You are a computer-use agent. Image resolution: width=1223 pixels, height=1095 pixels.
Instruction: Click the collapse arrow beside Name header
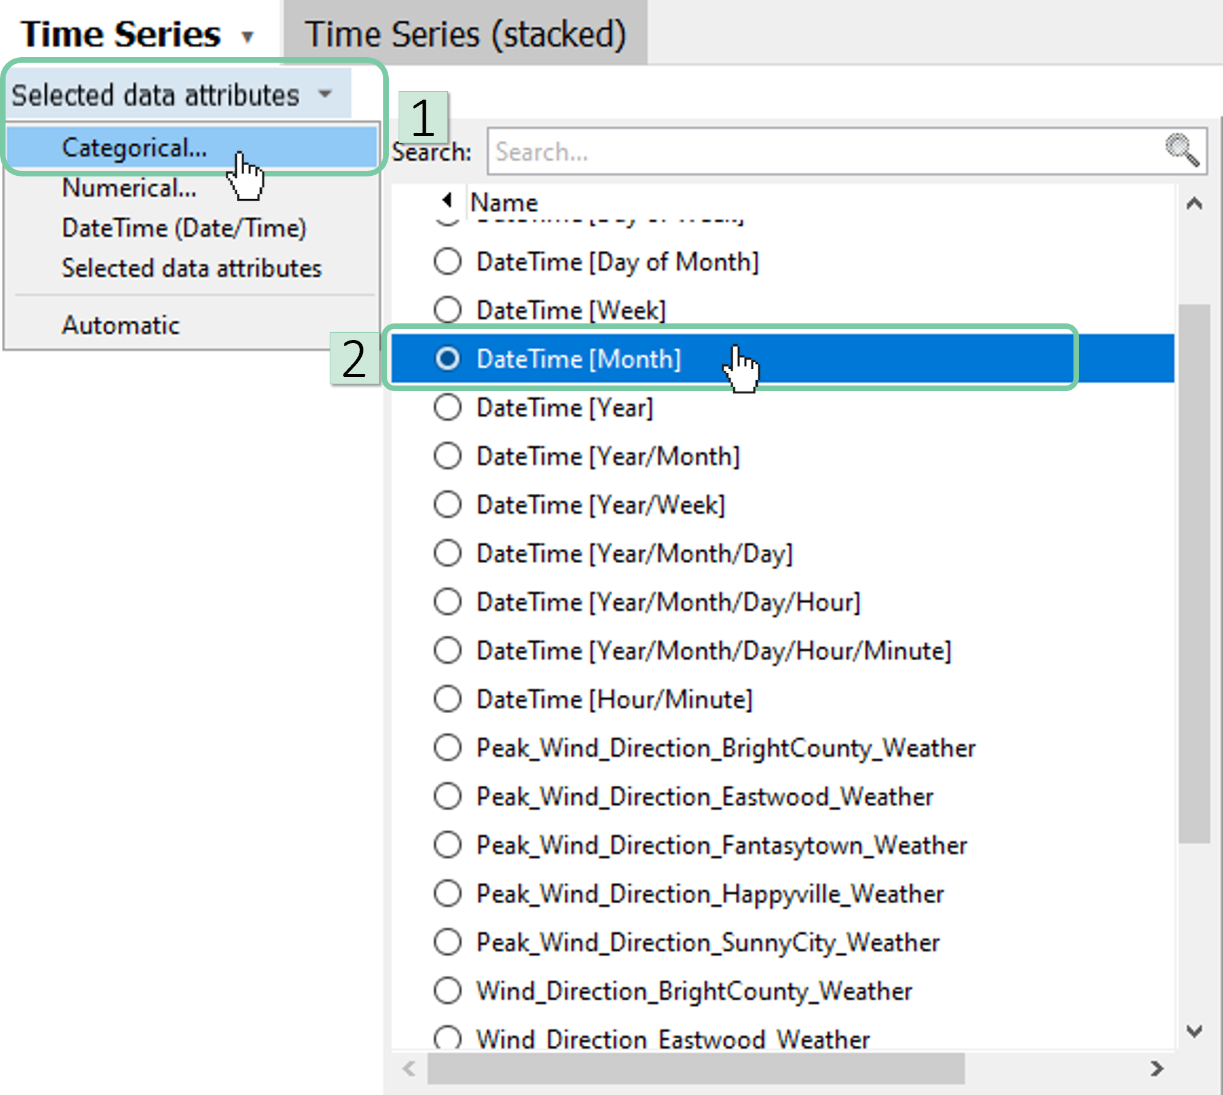click(x=447, y=200)
